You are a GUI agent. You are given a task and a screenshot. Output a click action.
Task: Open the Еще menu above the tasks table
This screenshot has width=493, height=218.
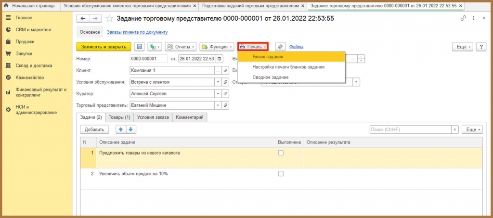472,129
